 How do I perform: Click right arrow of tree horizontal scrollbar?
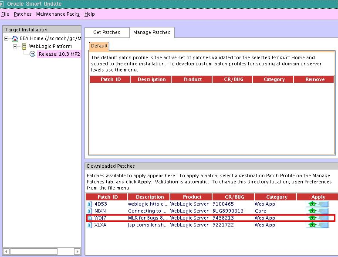77,251
